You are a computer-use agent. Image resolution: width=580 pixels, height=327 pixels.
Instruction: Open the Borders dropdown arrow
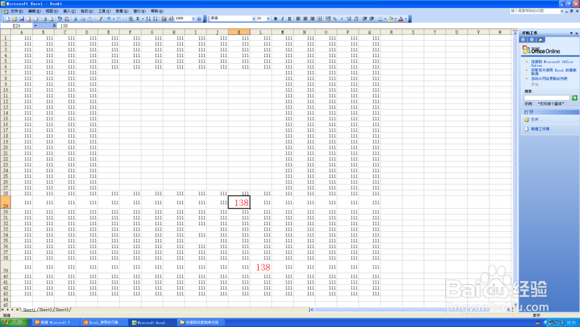tap(385, 19)
